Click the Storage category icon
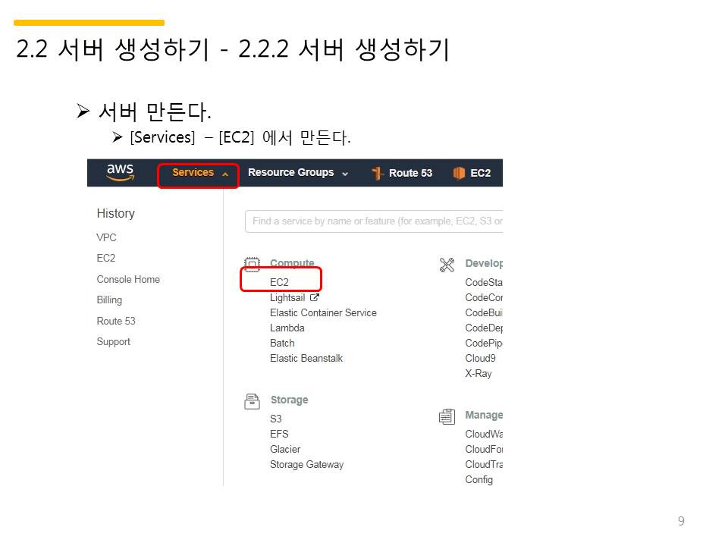Image resolution: width=728 pixels, height=546 pixels. coord(252,401)
